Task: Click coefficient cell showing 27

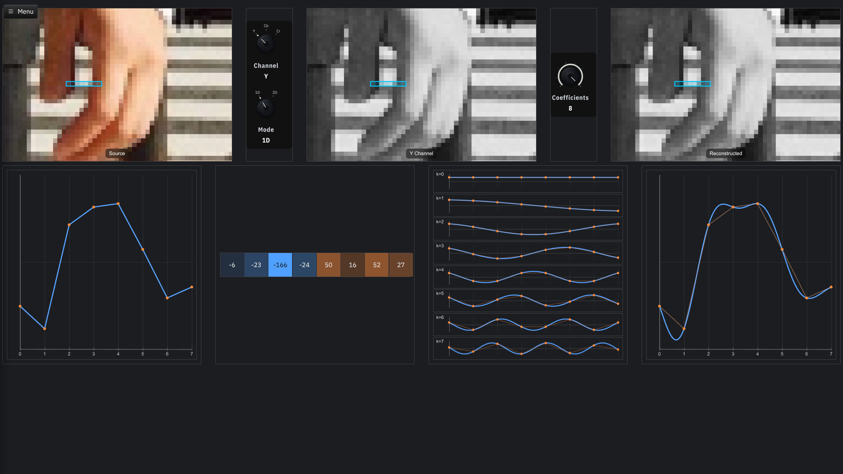Action: pyautogui.click(x=401, y=265)
